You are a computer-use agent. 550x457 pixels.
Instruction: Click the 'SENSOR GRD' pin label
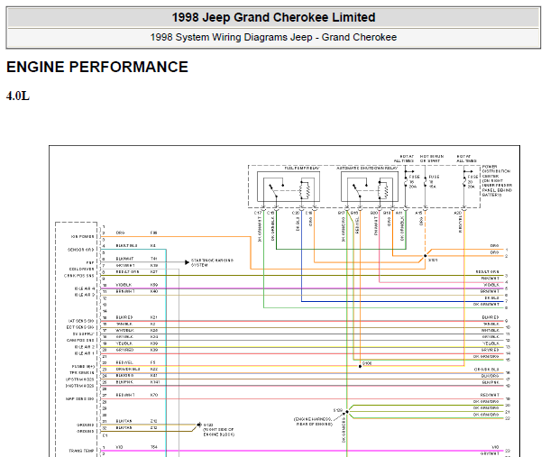(81, 250)
